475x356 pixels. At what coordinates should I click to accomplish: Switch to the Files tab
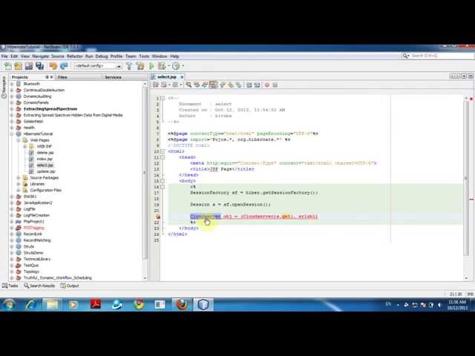(x=62, y=77)
